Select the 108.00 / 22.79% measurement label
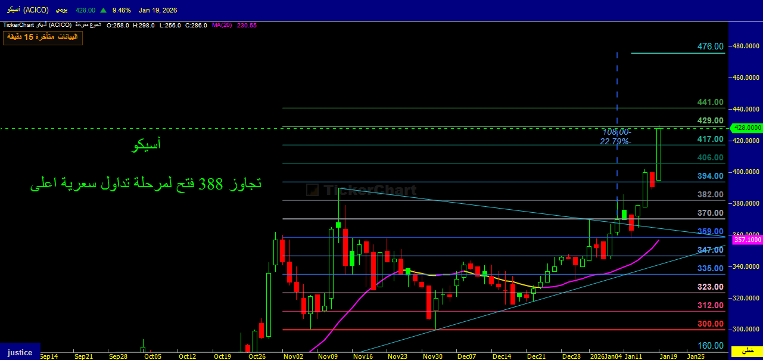Screen dimensions: 763x360 (x=616, y=136)
